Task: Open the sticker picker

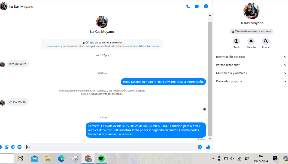Action: pos(13,147)
